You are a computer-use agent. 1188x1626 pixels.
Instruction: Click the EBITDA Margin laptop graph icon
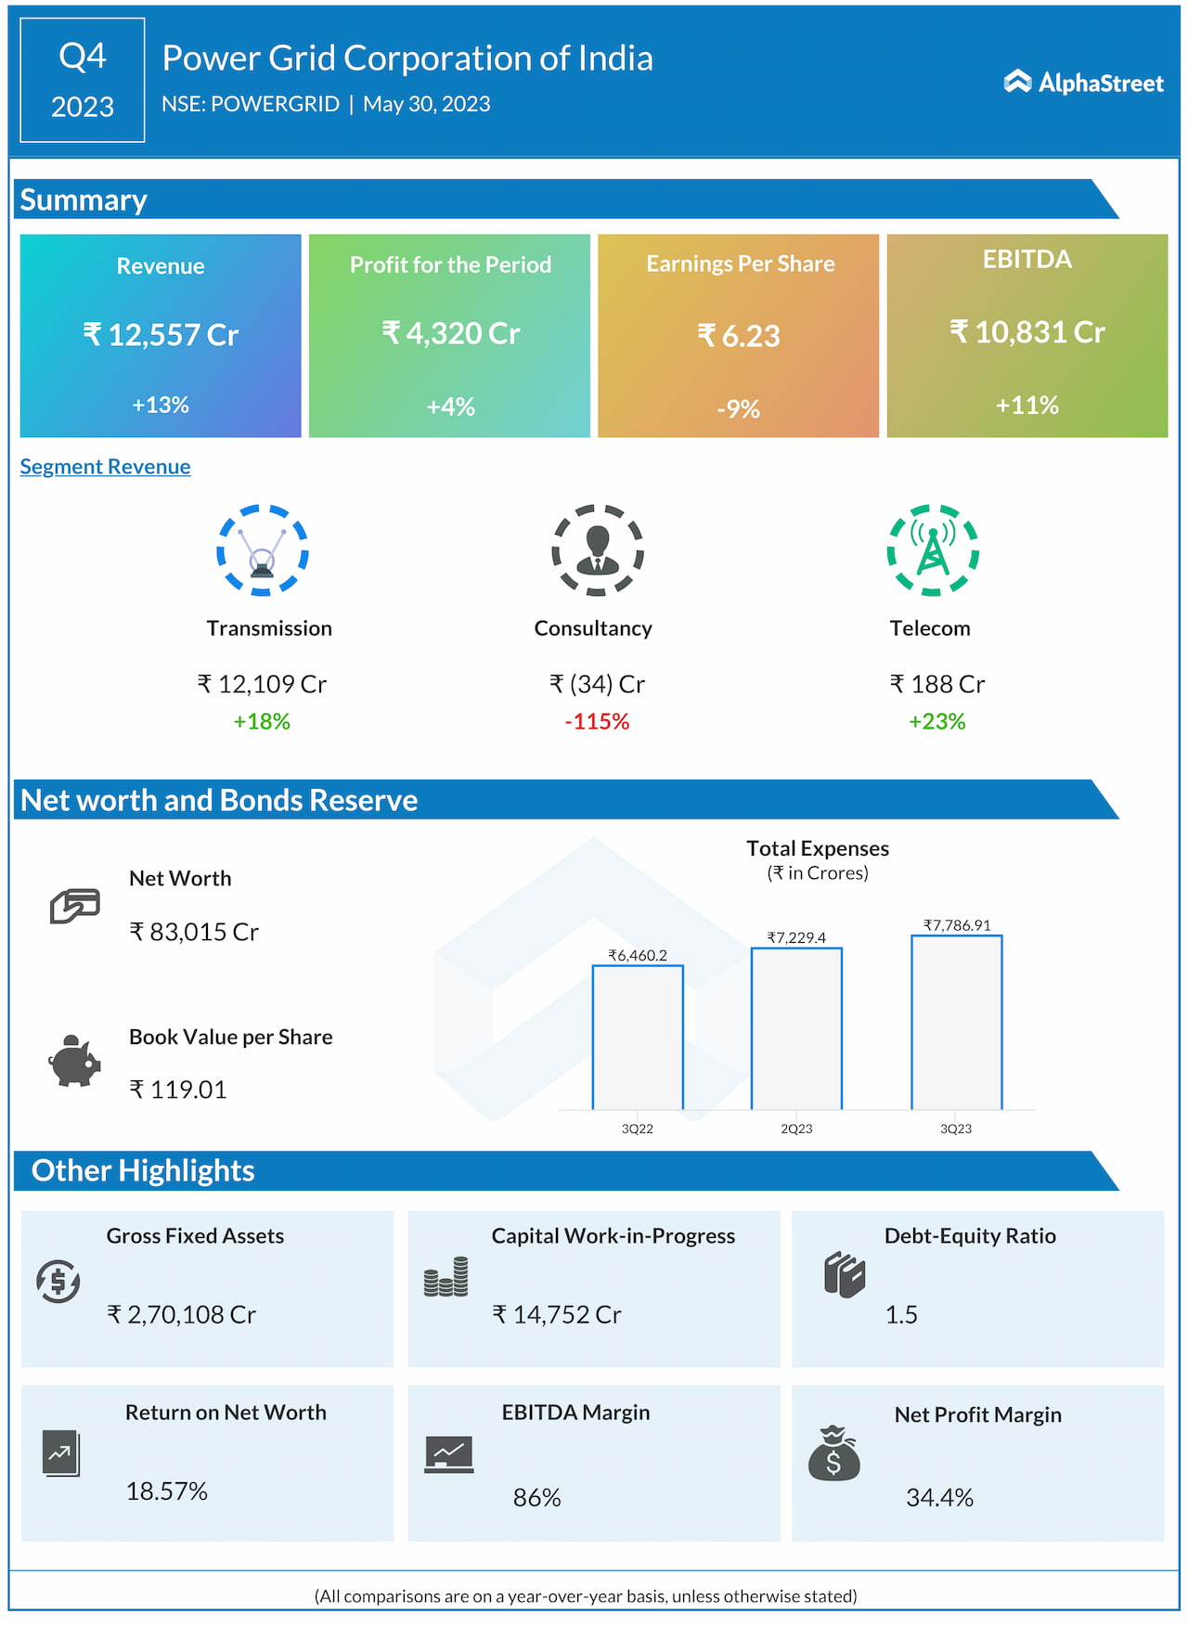449,1454
